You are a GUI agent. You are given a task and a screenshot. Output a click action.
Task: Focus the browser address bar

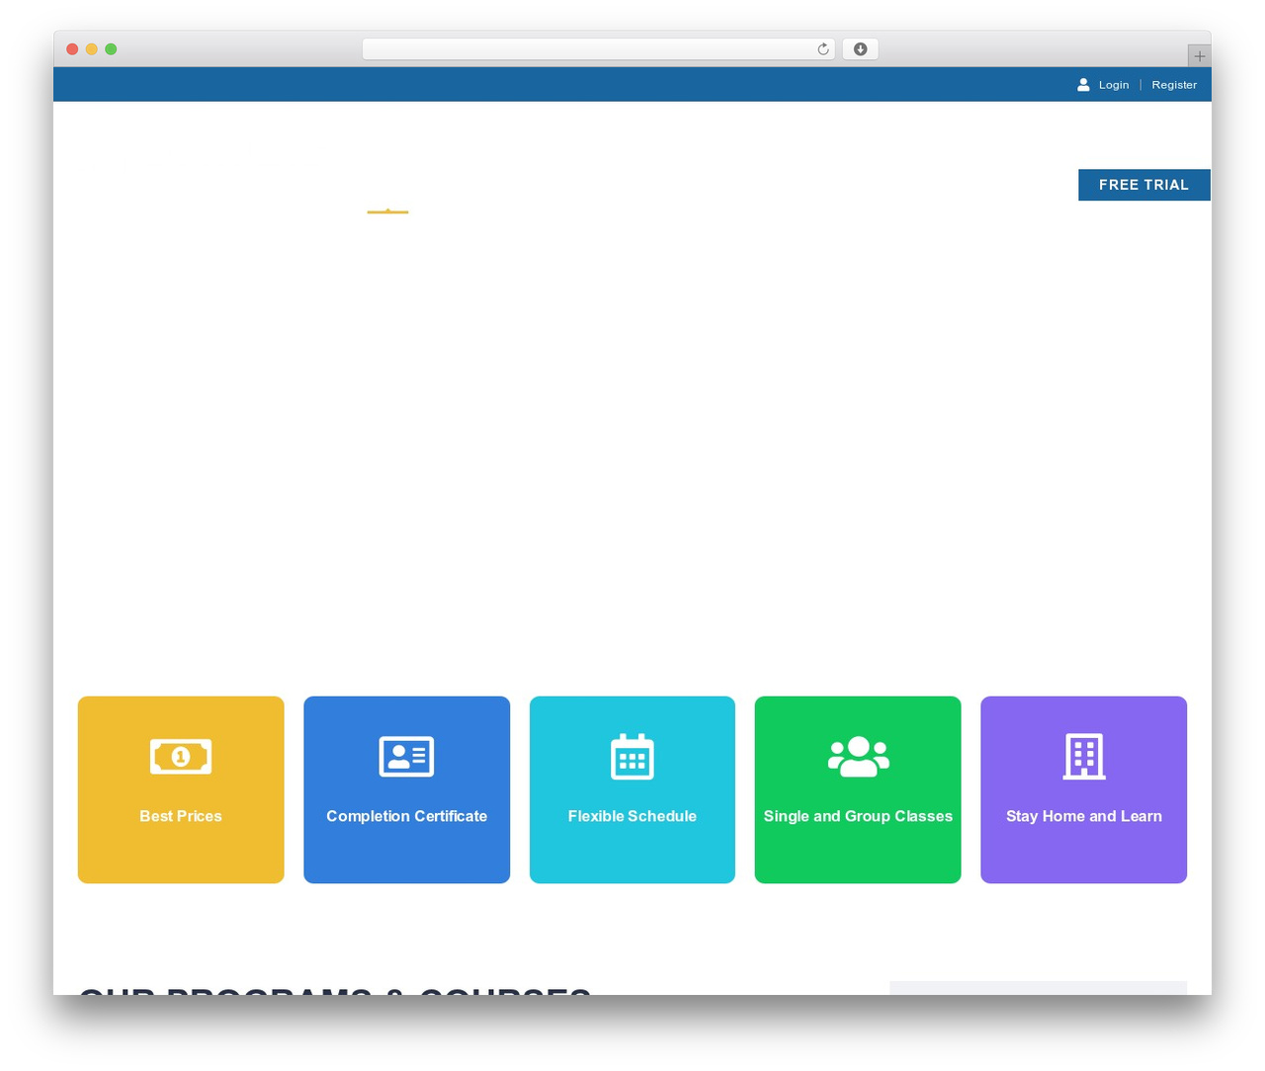[598, 49]
